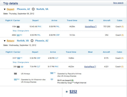The height and width of the screenshot is (97, 127).
Task: Click travel time 4h23m
Action: 71,67
